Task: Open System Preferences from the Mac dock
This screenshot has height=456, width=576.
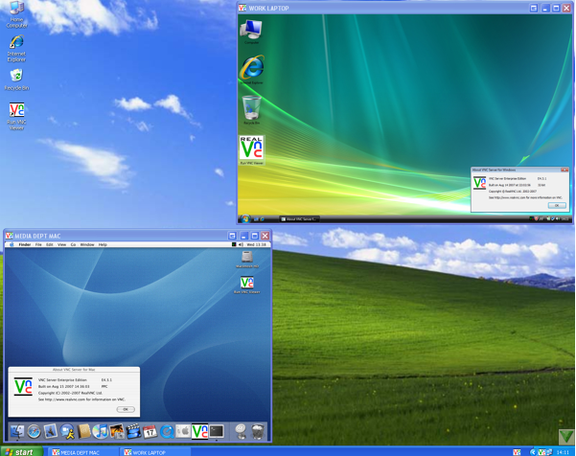Action: (183, 431)
